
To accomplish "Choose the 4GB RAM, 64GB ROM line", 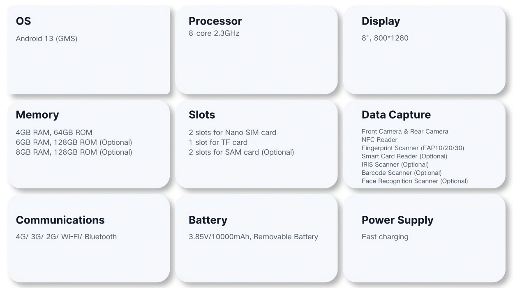I will [54, 133].
